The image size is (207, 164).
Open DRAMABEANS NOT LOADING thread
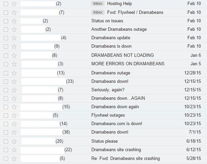[x=122, y=55]
